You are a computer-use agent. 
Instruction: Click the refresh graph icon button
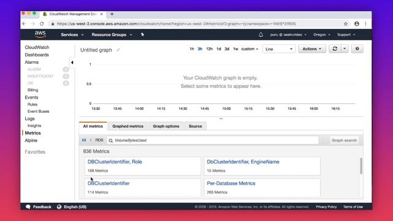tap(335, 49)
